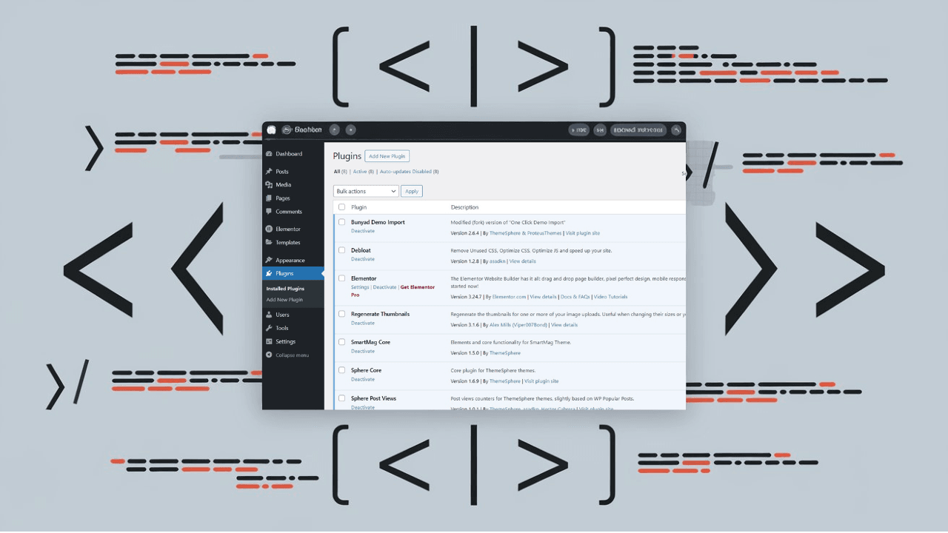The height and width of the screenshot is (533, 948).
Task: Tick the checkbox for Bunyad Demo Import
Action: click(341, 222)
